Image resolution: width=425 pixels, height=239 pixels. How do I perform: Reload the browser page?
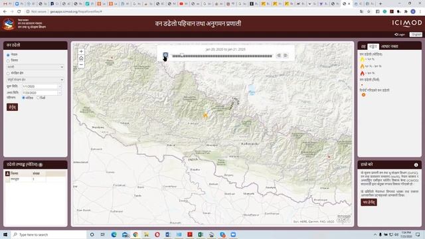coord(19,12)
